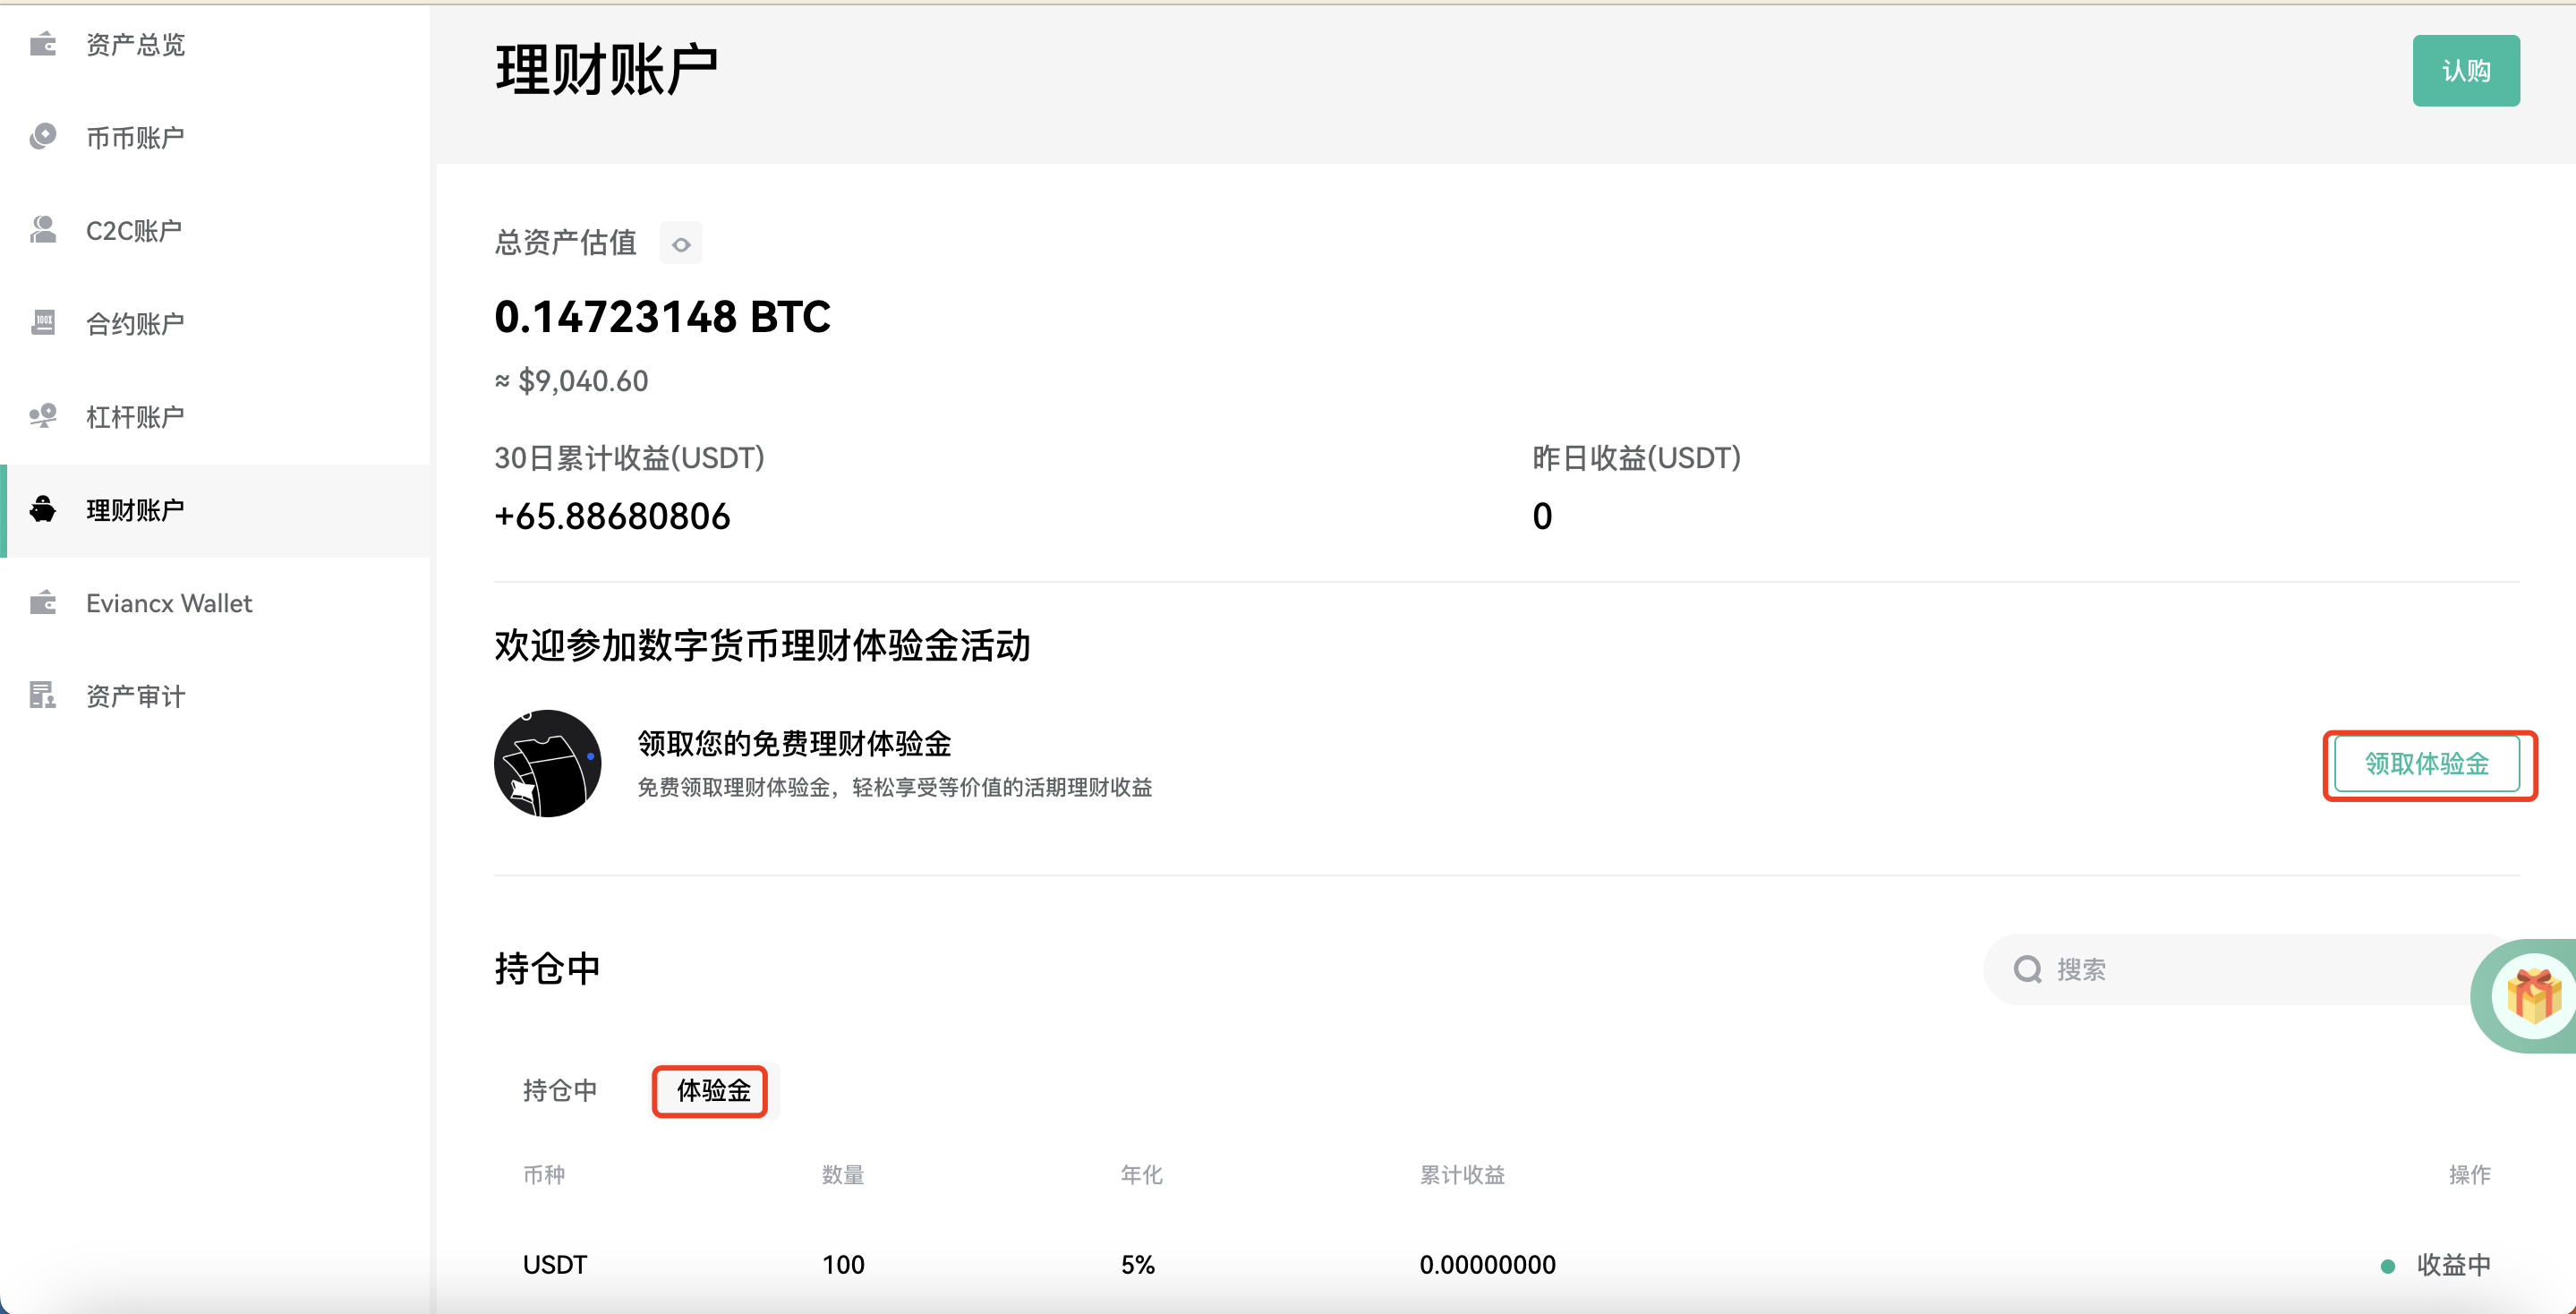Go to 币币账户 in the sidebar
The width and height of the screenshot is (2576, 1314).
[216, 137]
